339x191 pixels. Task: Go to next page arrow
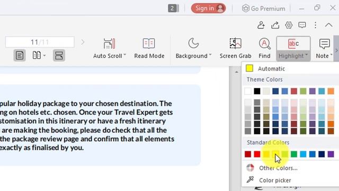[83, 42]
